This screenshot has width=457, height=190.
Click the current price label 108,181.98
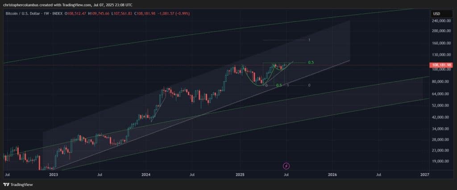(441, 65)
